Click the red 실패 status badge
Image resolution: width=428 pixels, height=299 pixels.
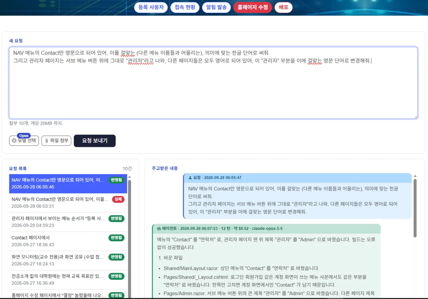(x=118, y=199)
